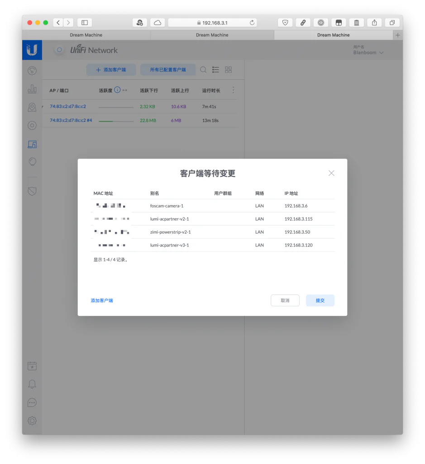Switch to the second Dream Machine tab

pyautogui.click(x=212, y=35)
